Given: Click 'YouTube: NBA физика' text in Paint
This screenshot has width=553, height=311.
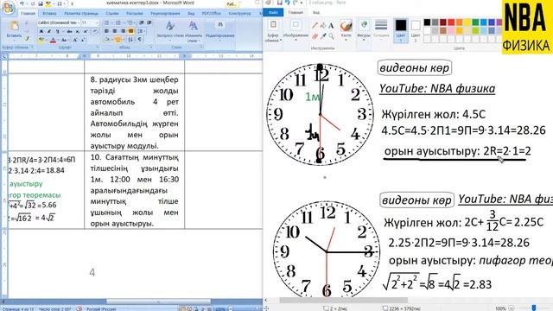Looking at the screenshot, I should tap(437, 88).
